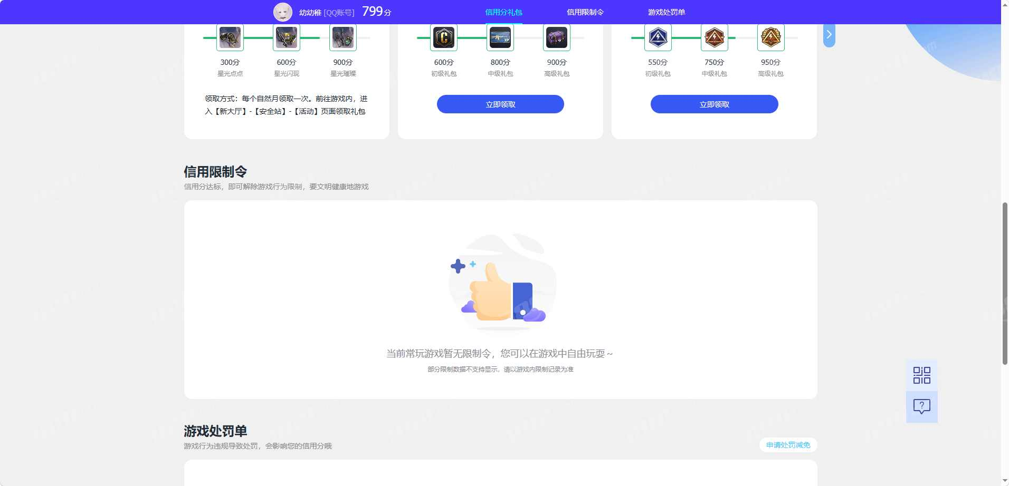This screenshot has height=486, width=1009.
Task: Click the 游戏处罚单 section heading
Action: pos(215,431)
